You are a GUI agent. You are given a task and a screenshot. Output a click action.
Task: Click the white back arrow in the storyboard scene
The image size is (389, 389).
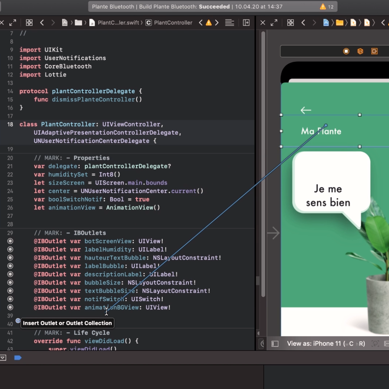pyautogui.click(x=306, y=110)
